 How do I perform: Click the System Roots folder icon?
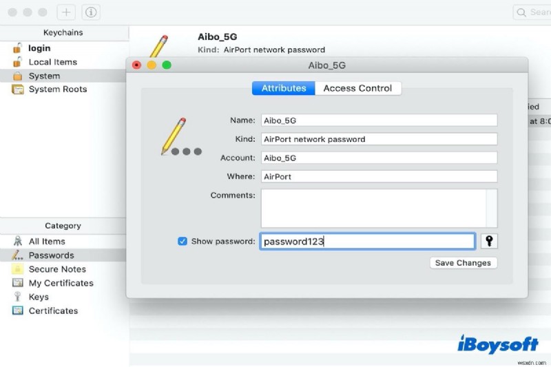[x=18, y=90]
